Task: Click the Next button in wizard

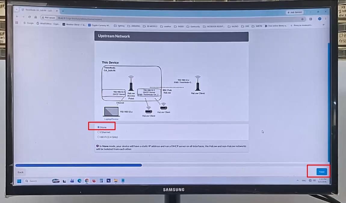Action: coord(322,172)
